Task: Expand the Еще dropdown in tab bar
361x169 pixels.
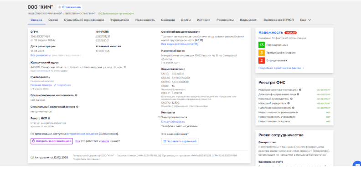Action: point(305,20)
